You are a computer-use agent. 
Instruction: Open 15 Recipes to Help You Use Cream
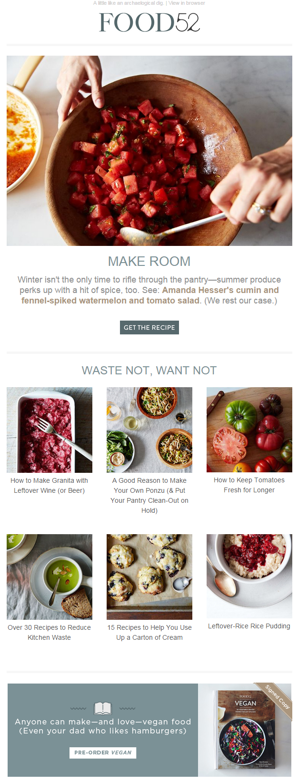pyautogui.click(x=149, y=632)
